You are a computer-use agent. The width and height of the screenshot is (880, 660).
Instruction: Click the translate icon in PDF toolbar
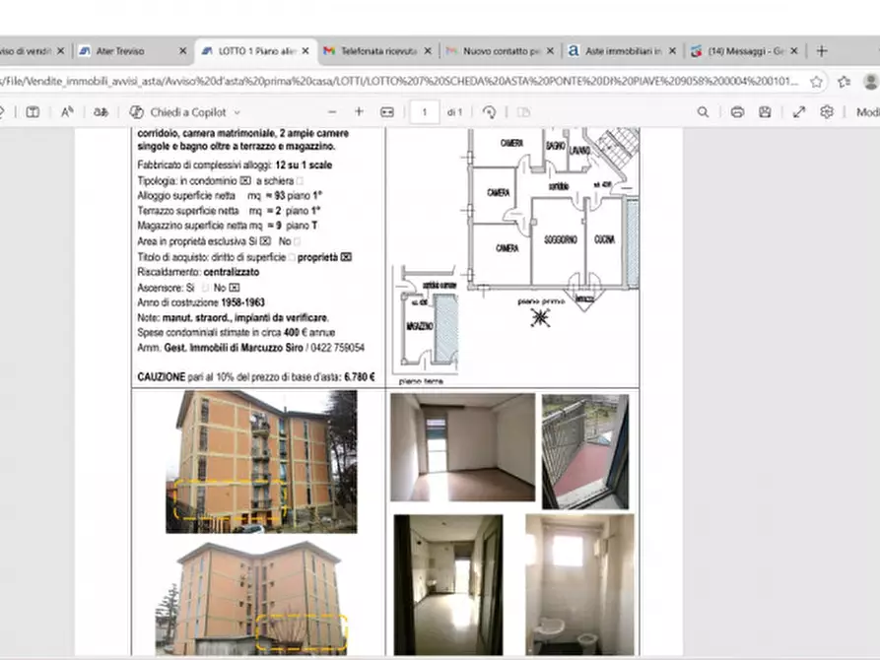(x=100, y=112)
